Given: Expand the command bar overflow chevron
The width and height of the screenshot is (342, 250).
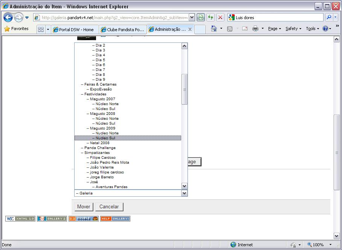Looking at the screenshot, I should [337, 26].
